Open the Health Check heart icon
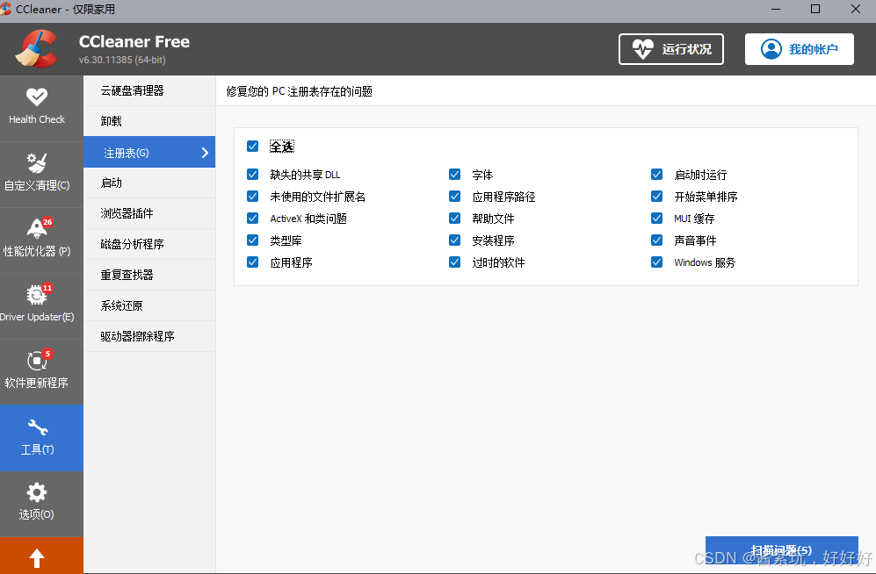This screenshot has height=574, width=876. click(x=37, y=97)
